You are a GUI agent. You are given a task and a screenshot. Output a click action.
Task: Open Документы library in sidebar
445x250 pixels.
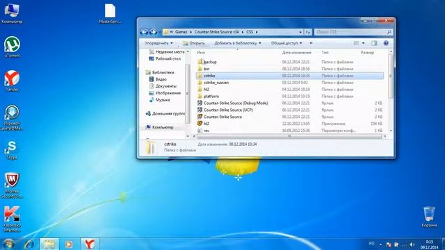pos(163,86)
